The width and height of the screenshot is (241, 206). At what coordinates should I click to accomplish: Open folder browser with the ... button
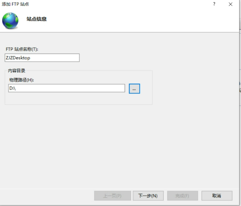tap(134, 89)
